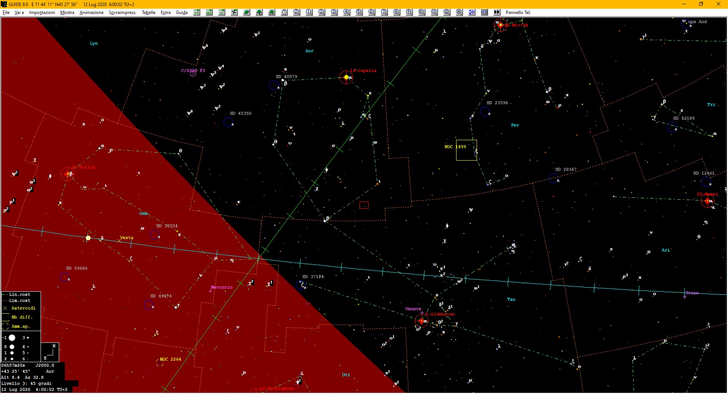Open the Extra menu
Viewport: 728px width, 394px height.
tap(166, 13)
